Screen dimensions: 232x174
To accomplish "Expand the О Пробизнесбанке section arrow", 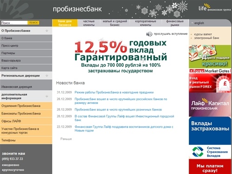I will (47, 31).
